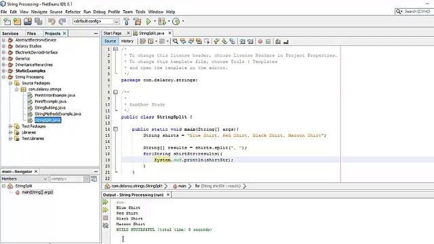Screen dimensions: 434x244
Task: Switch to the Files tab
Action: 31,33
